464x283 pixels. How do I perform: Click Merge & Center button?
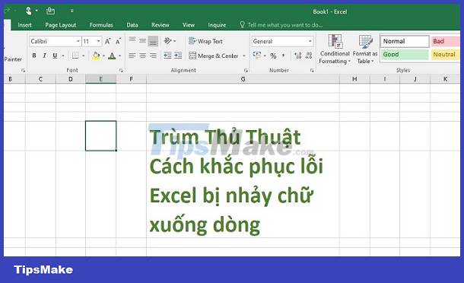[x=213, y=56]
